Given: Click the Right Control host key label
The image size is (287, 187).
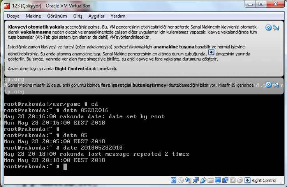Looking at the screenshot, I should (264, 180).
